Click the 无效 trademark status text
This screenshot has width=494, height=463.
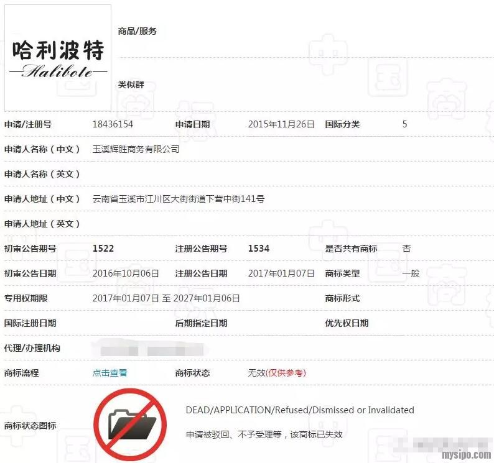click(256, 373)
